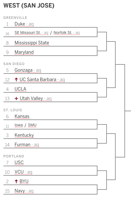Open Mississippi State team page
131x198 pixels.
(32, 43)
